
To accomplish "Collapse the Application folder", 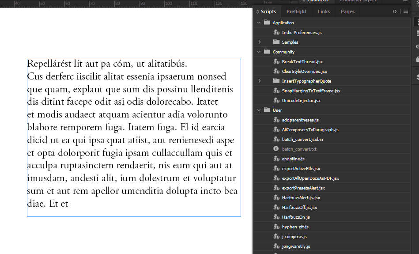I will (x=259, y=23).
